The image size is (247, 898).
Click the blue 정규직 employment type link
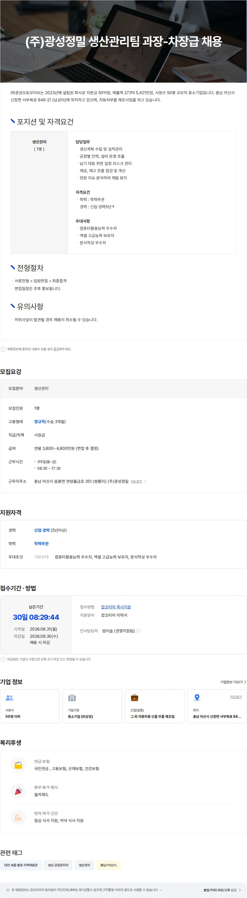[39, 422]
